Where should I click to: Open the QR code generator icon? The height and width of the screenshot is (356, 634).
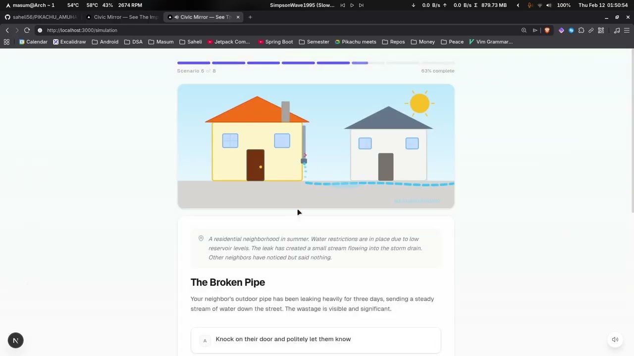point(601,30)
